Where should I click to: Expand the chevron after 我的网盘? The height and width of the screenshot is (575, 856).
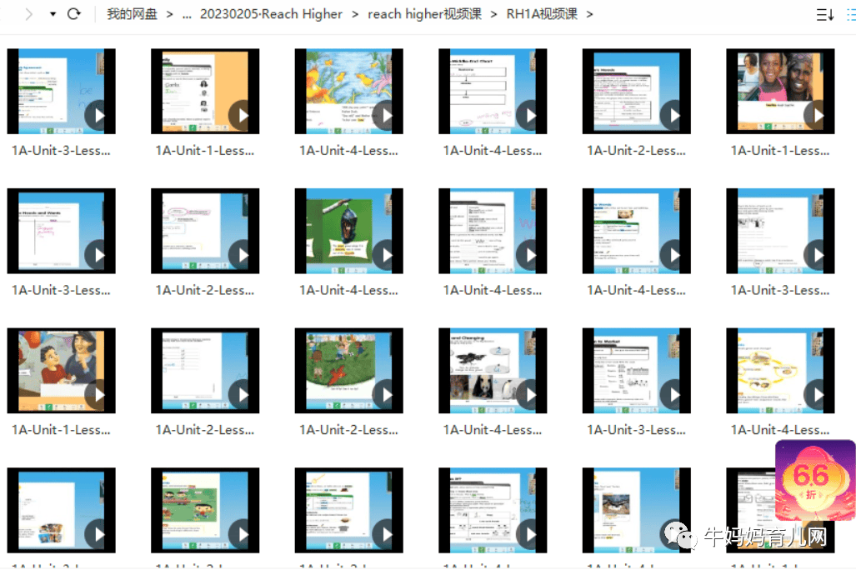(170, 14)
